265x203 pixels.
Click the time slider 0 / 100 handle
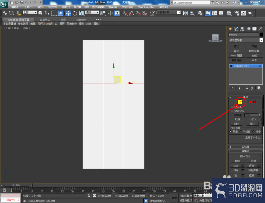16,185
